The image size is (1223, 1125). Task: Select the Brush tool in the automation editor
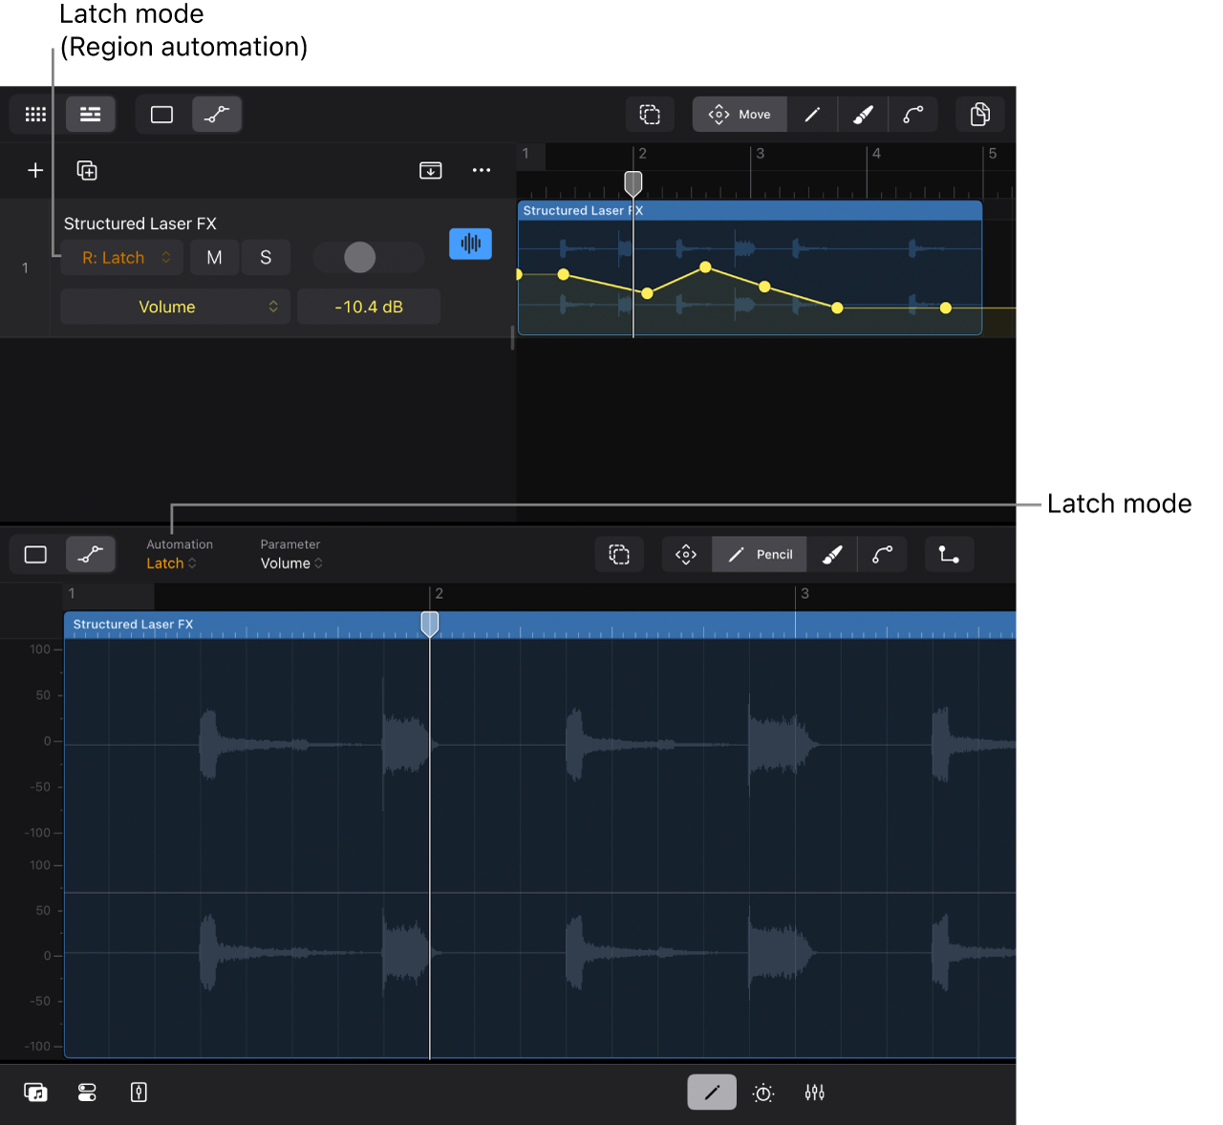coord(831,554)
